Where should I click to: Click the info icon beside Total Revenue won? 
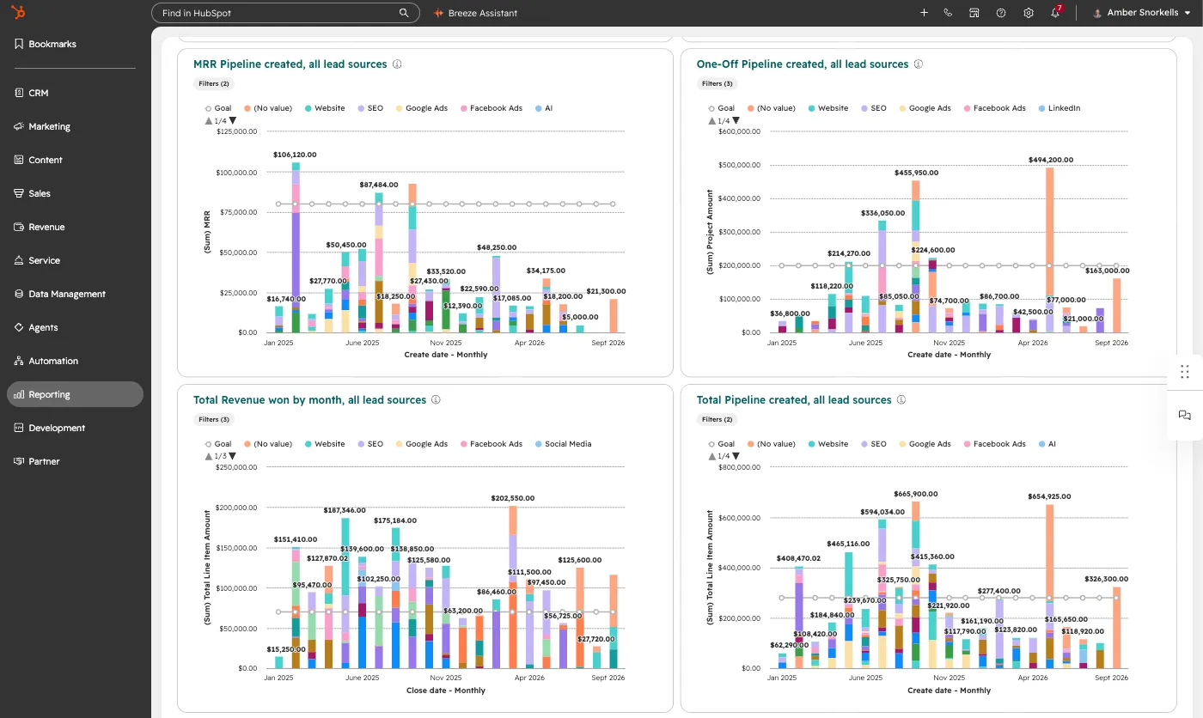tap(437, 400)
